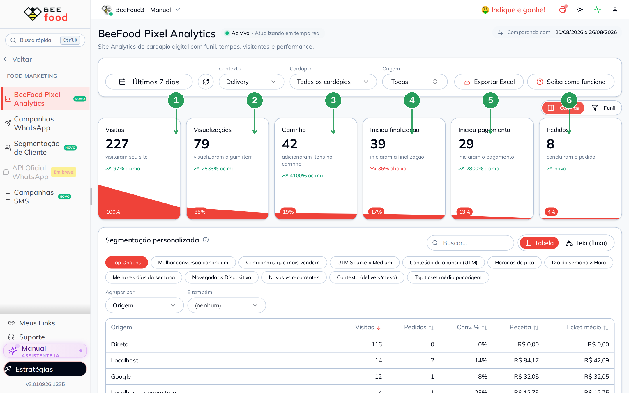Image resolution: width=629 pixels, height=393 pixels.
Task: Click the Direto row in table
Action: [360, 344]
